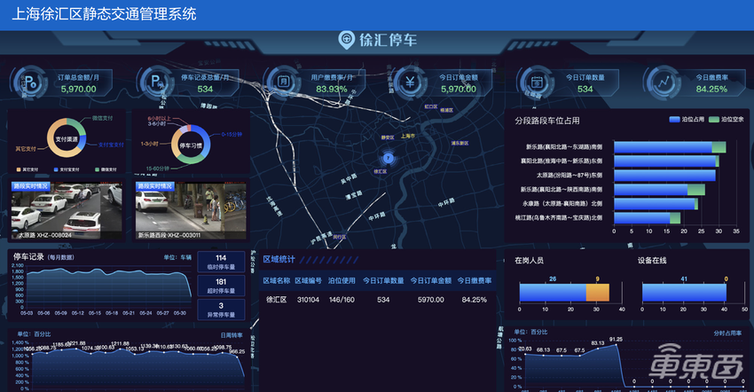Click the order calendar icon beside 今日订单数量
Viewport: 754px width, 392px height.
click(x=537, y=82)
